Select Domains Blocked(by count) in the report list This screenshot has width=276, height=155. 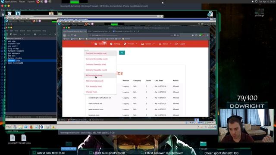click(100, 59)
